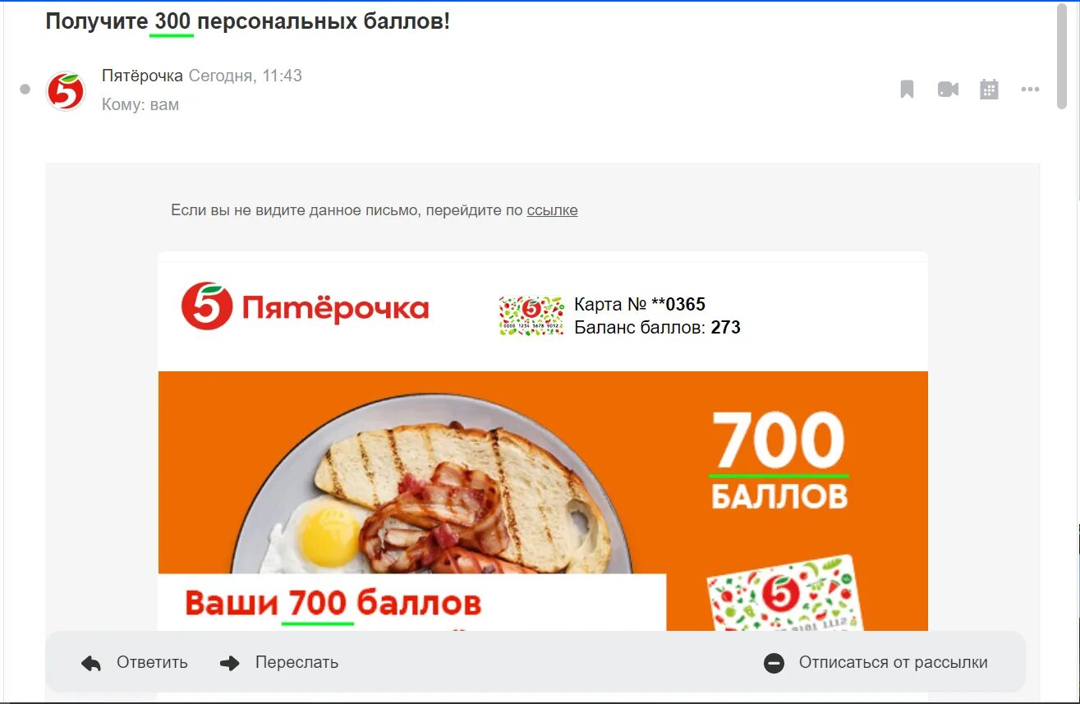Toggle the unread dot beside sender
The height and width of the screenshot is (704, 1080).
pos(25,90)
